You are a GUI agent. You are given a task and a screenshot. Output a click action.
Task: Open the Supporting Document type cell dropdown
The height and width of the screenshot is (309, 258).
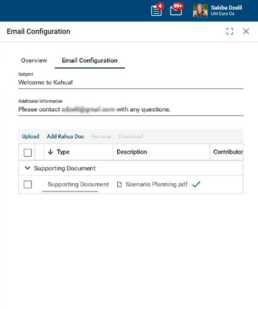pos(78,185)
